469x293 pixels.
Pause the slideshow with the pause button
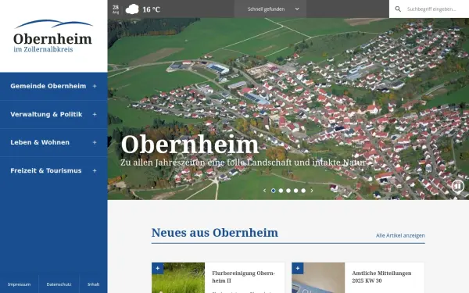point(457,186)
